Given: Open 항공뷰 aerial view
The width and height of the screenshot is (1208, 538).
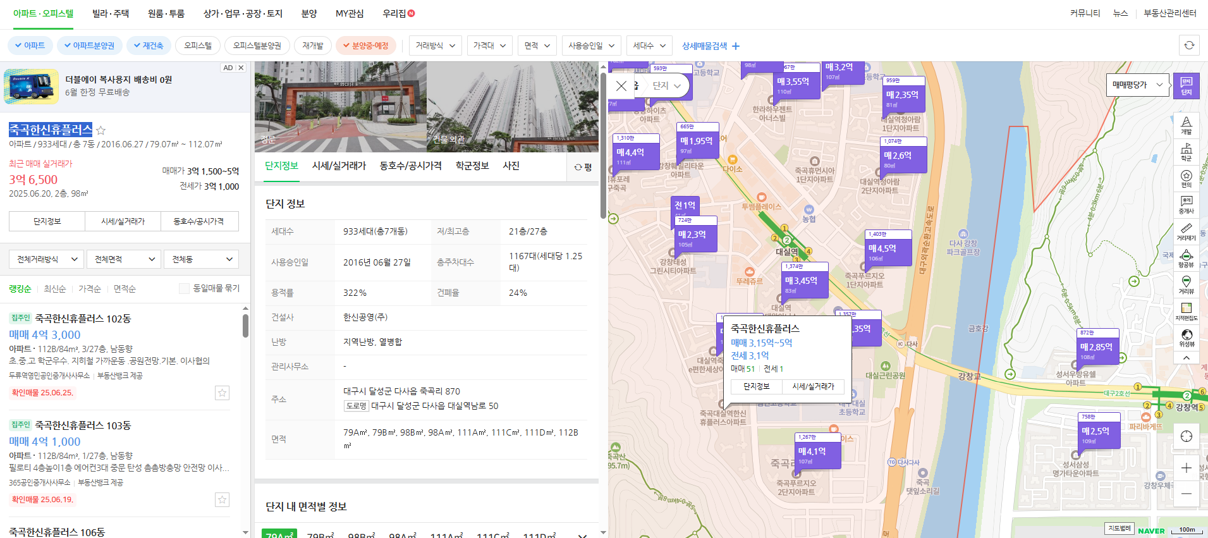Looking at the screenshot, I should click(x=1186, y=259).
